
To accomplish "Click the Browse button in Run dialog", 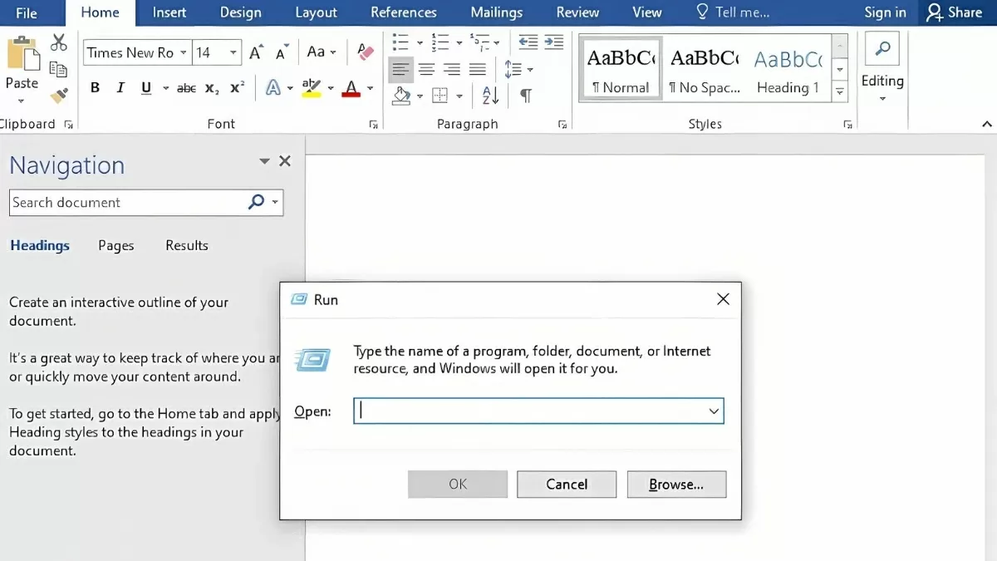I will (676, 485).
